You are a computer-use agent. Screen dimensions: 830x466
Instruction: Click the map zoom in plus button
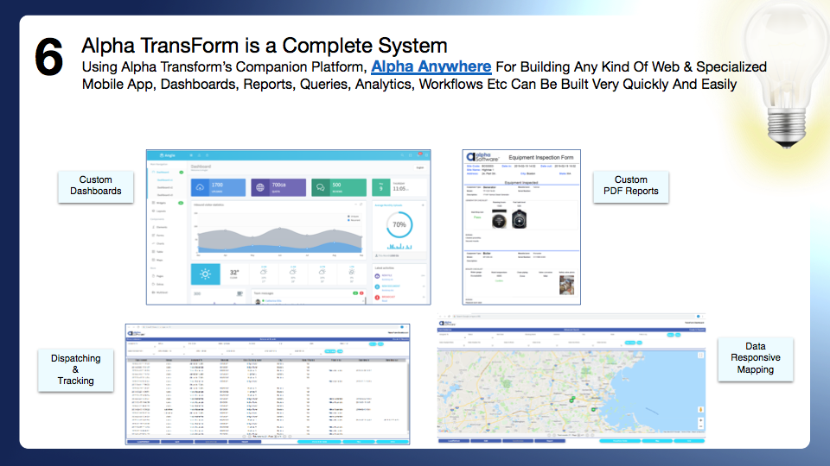point(700,420)
